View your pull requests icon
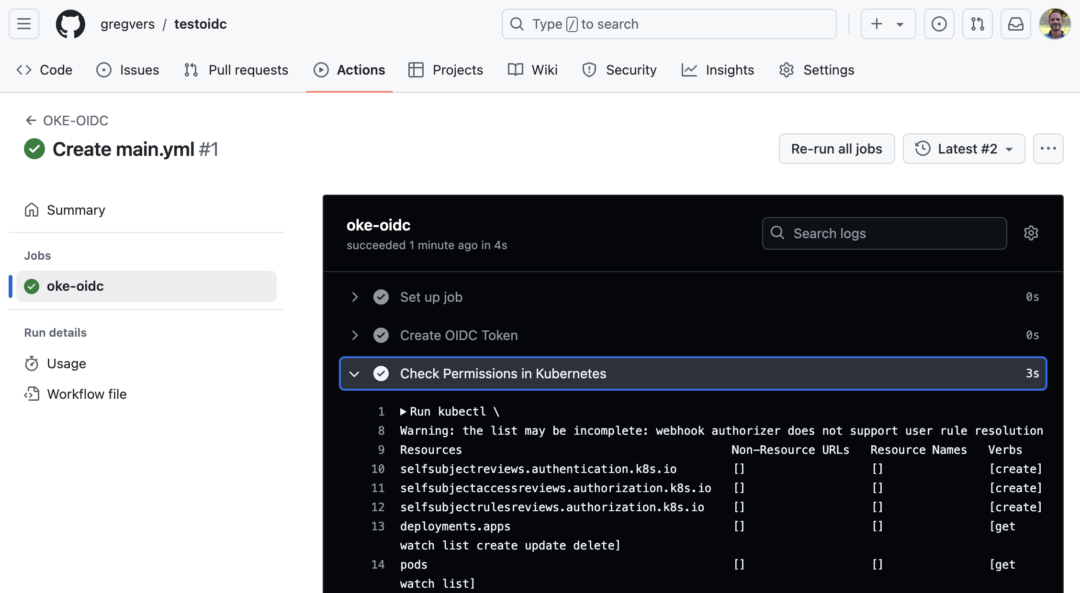The image size is (1080, 593). point(978,24)
